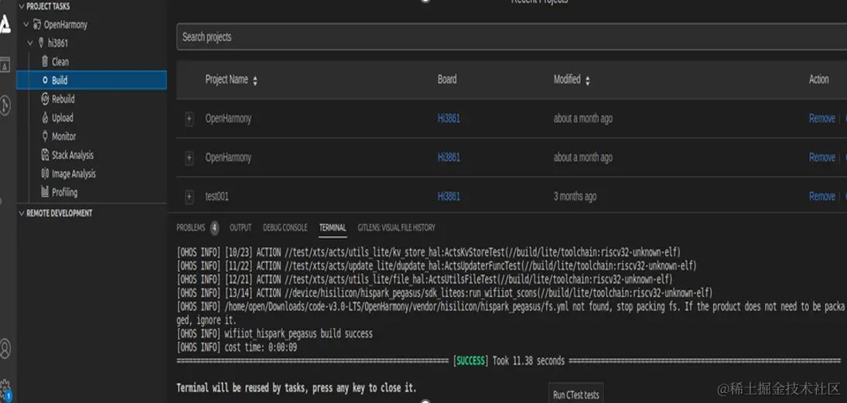Click 'Terminal will be reused by tasks' message
The image size is (847, 403).
point(296,388)
